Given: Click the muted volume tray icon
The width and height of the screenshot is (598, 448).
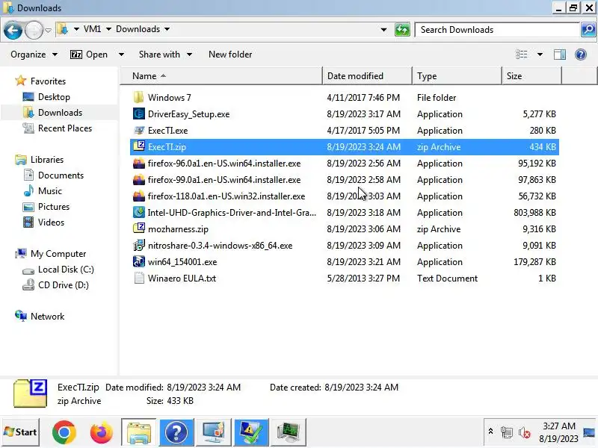Looking at the screenshot, I should pos(524,433).
